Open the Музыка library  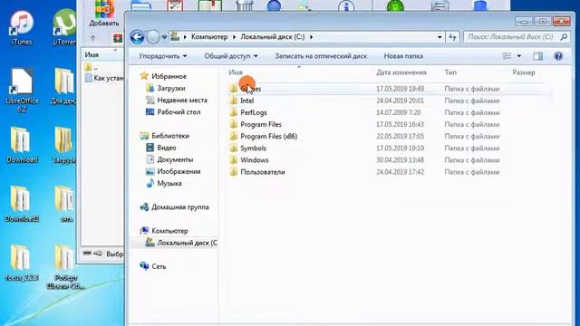(169, 183)
